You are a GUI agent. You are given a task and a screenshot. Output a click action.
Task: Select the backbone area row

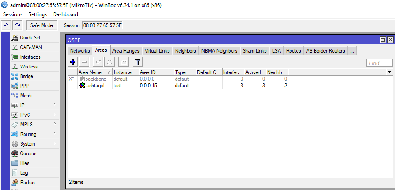tap(230, 79)
